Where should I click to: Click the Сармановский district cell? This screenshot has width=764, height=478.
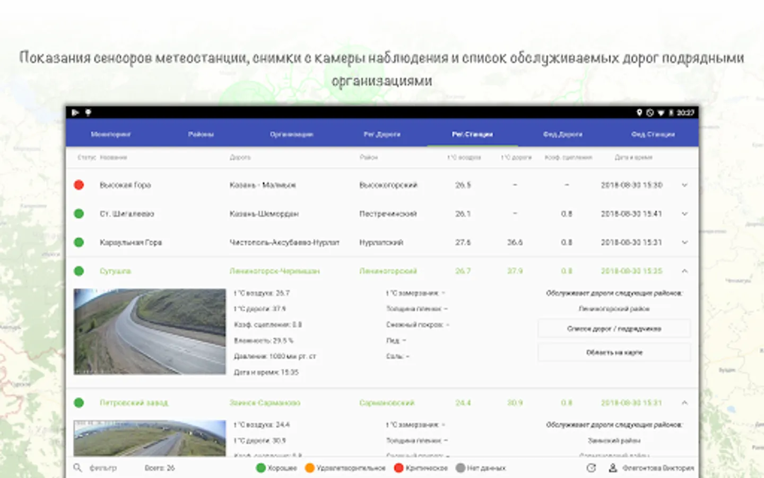click(x=387, y=403)
